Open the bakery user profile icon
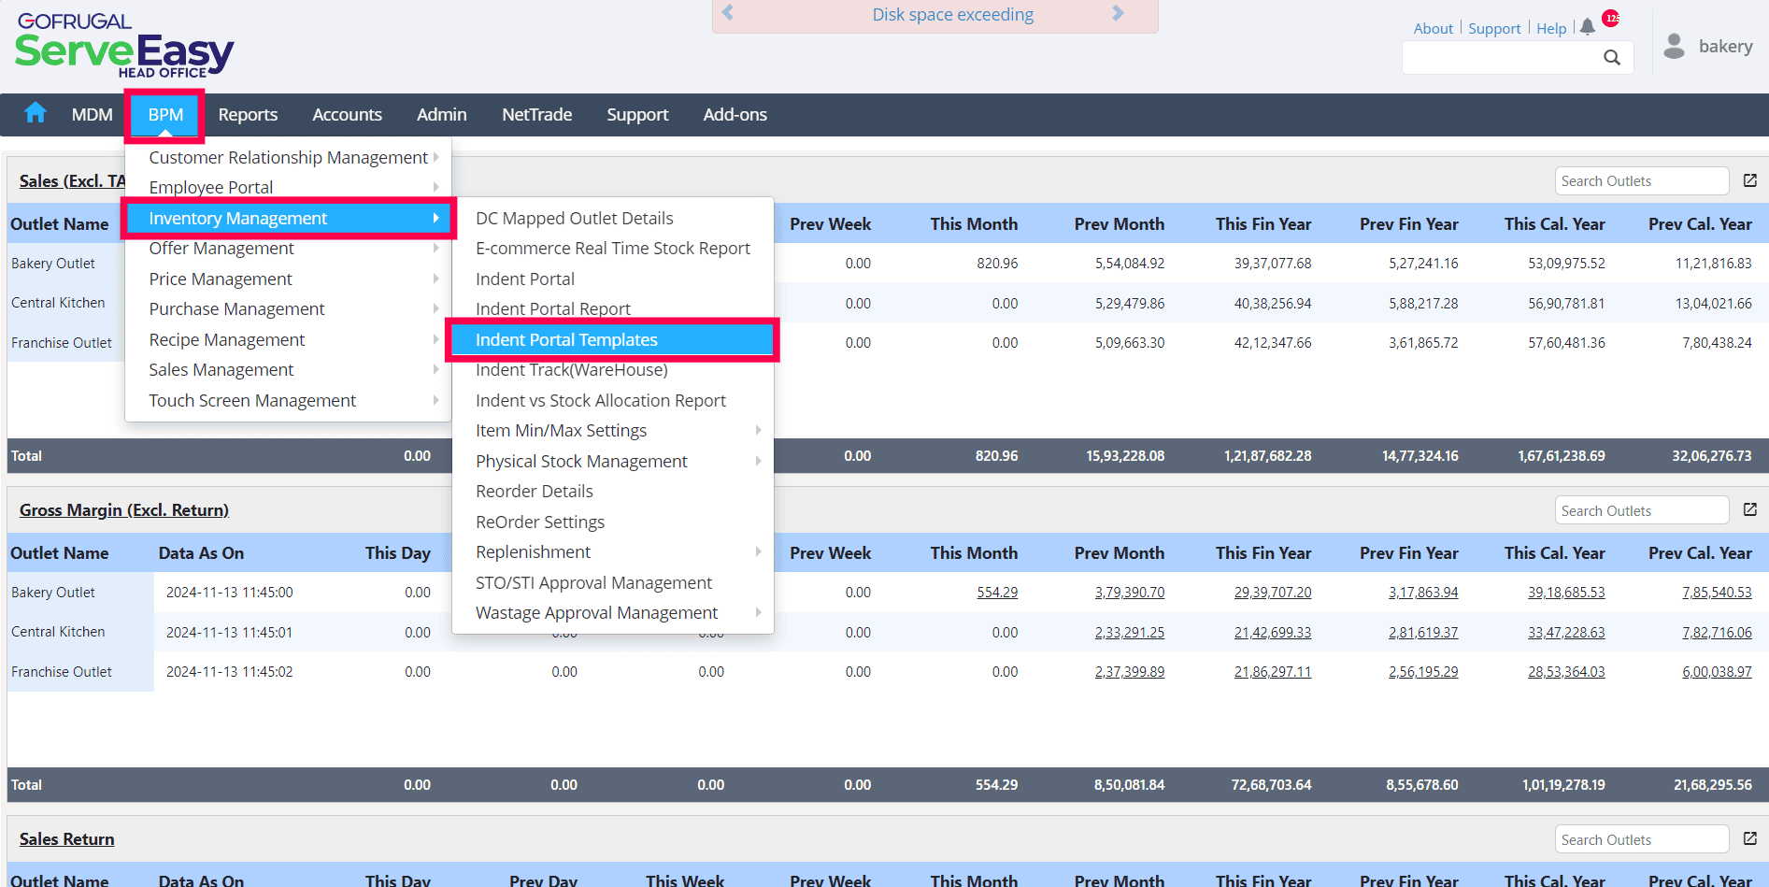The height and width of the screenshot is (887, 1769). pos(1675,46)
